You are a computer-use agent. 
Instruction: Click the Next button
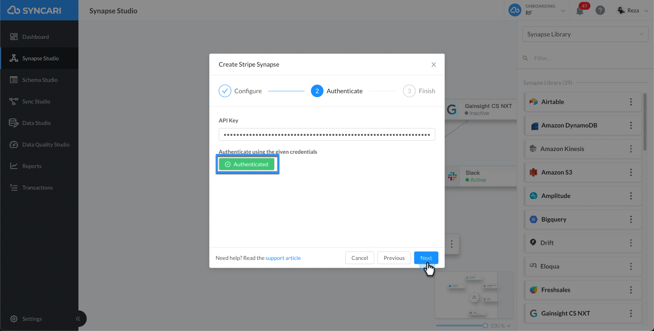(x=426, y=258)
